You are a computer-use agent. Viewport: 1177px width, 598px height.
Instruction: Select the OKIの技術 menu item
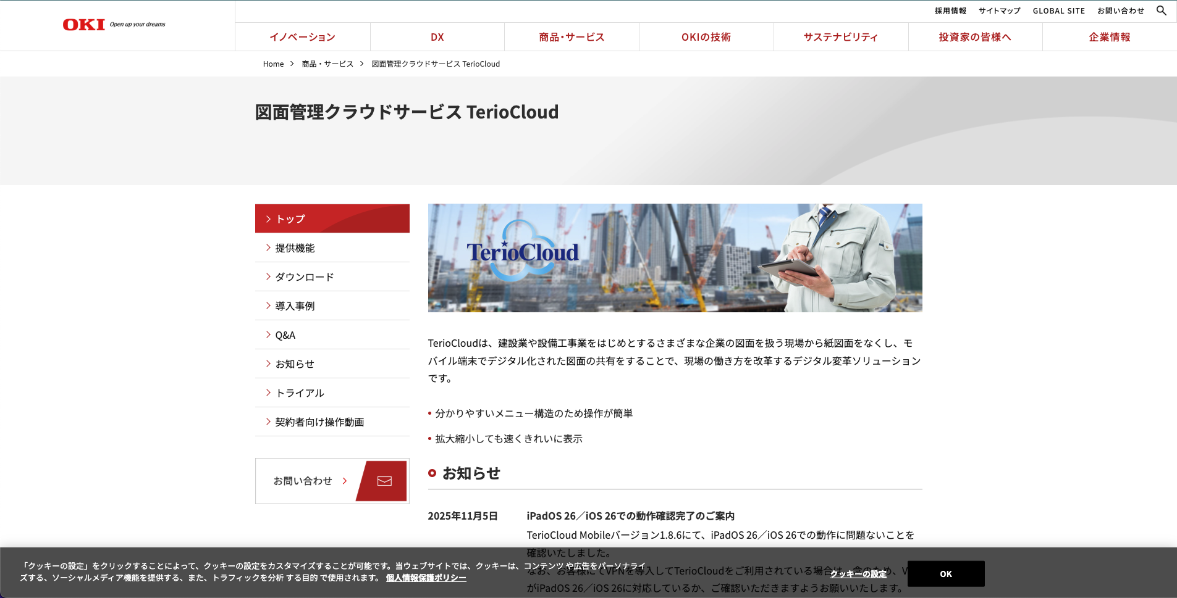coord(706,37)
